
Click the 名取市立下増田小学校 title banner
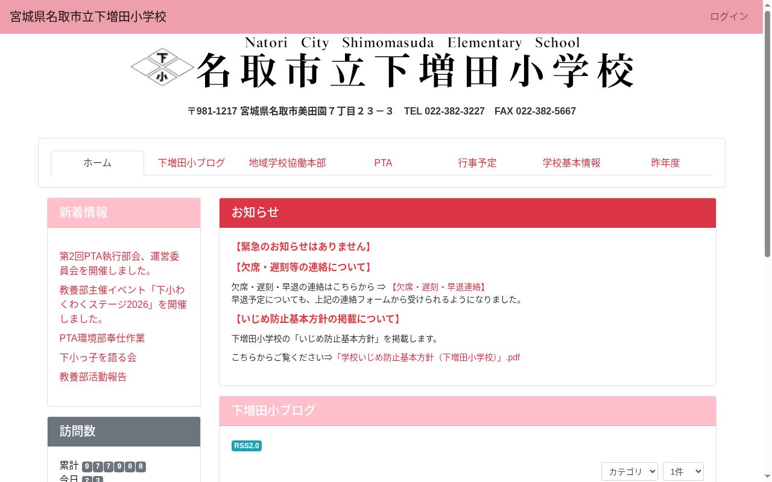(414, 70)
